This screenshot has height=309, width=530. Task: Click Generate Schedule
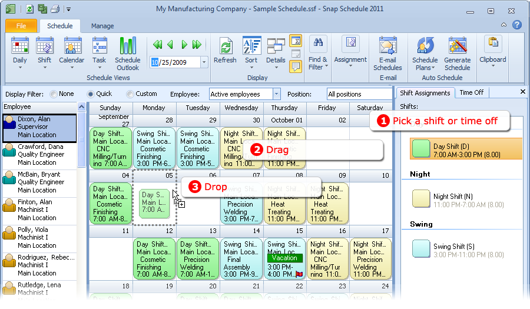[458, 54]
